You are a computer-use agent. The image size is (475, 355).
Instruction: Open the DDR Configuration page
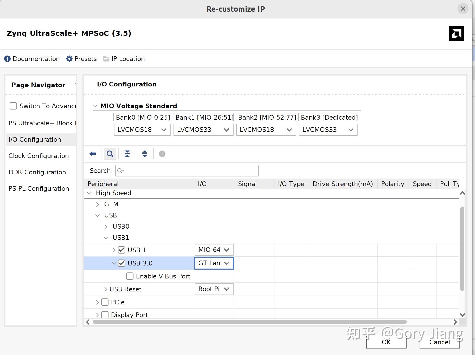point(37,172)
